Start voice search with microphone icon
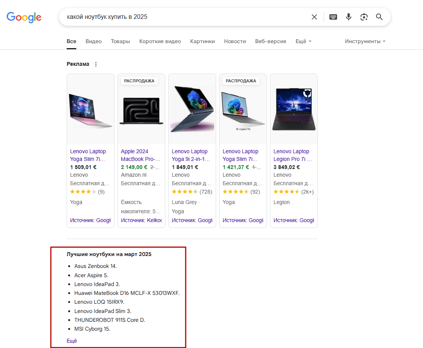Screen dimensions: 423x348 (349, 17)
